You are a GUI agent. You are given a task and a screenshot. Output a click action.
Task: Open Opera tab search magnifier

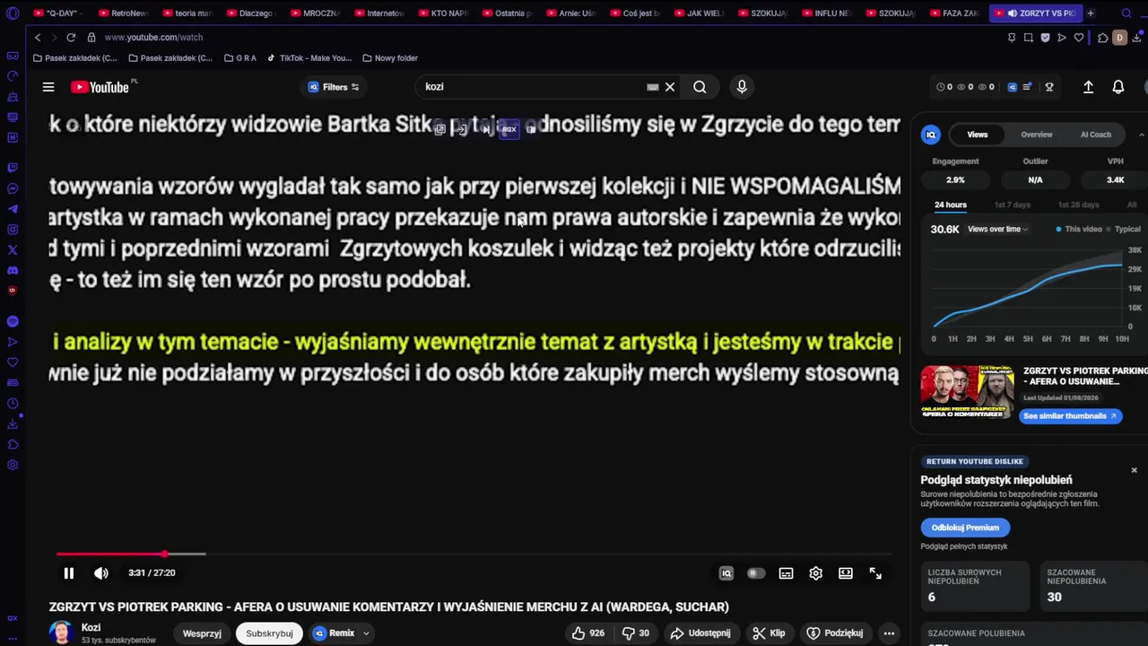(1126, 13)
